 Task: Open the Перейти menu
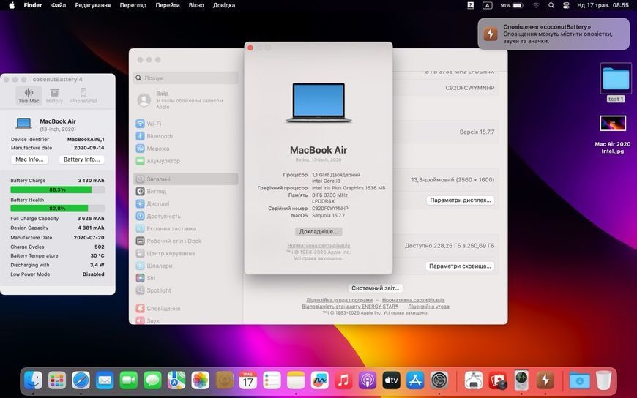pyautogui.click(x=168, y=5)
